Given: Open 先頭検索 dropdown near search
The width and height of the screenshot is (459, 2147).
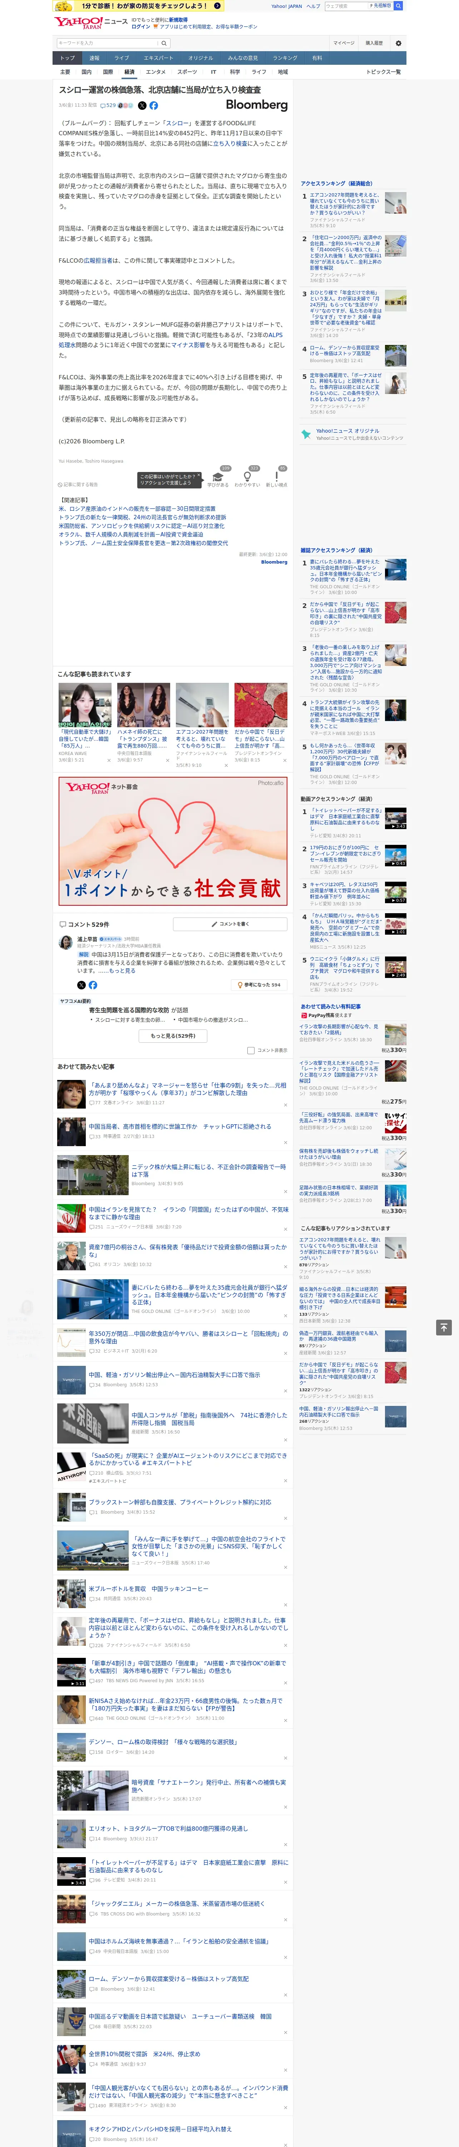Looking at the screenshot, I should (x=381, y=6).
